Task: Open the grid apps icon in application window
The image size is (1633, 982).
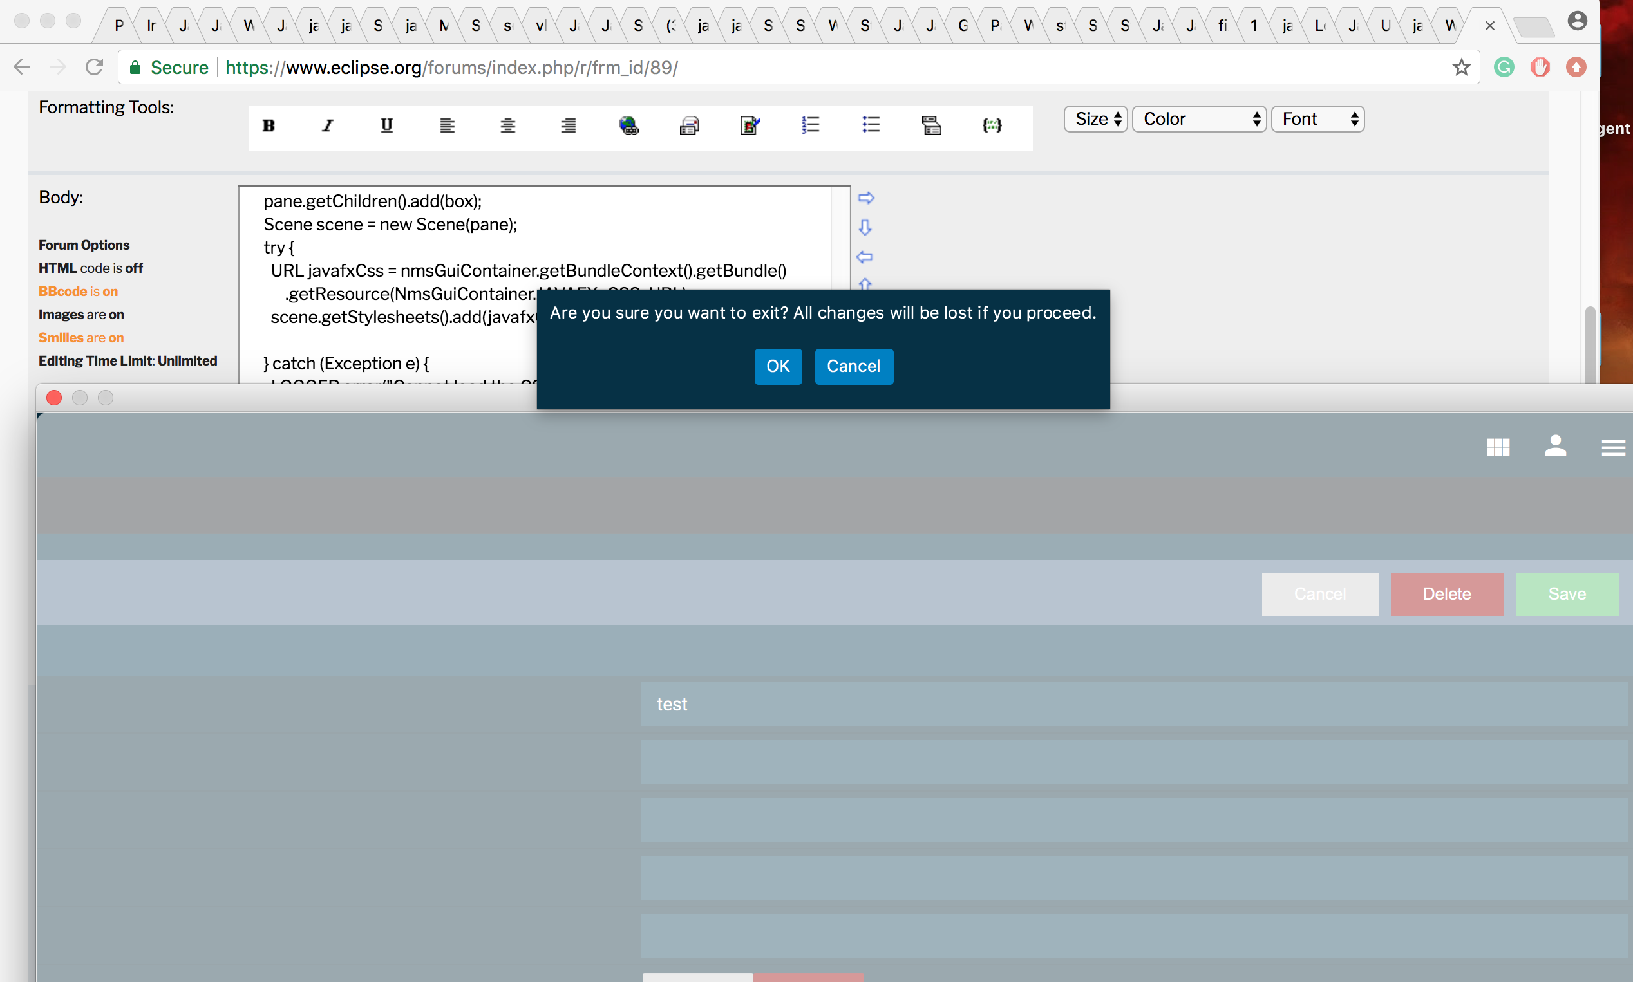Action: (1498, 447)
